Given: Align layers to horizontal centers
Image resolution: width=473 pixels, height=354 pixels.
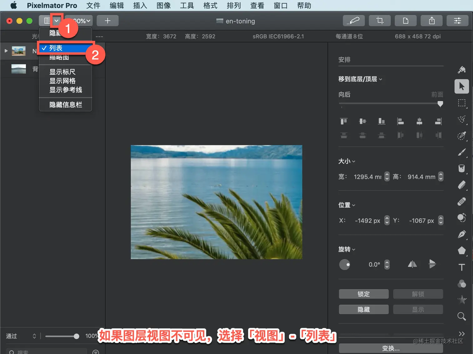Looking at the screenshot, I should click(x=420, y=121).
